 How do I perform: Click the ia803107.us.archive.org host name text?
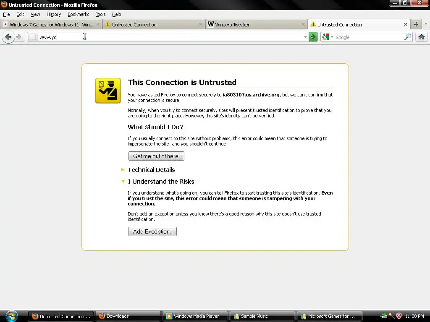[251, 95]
